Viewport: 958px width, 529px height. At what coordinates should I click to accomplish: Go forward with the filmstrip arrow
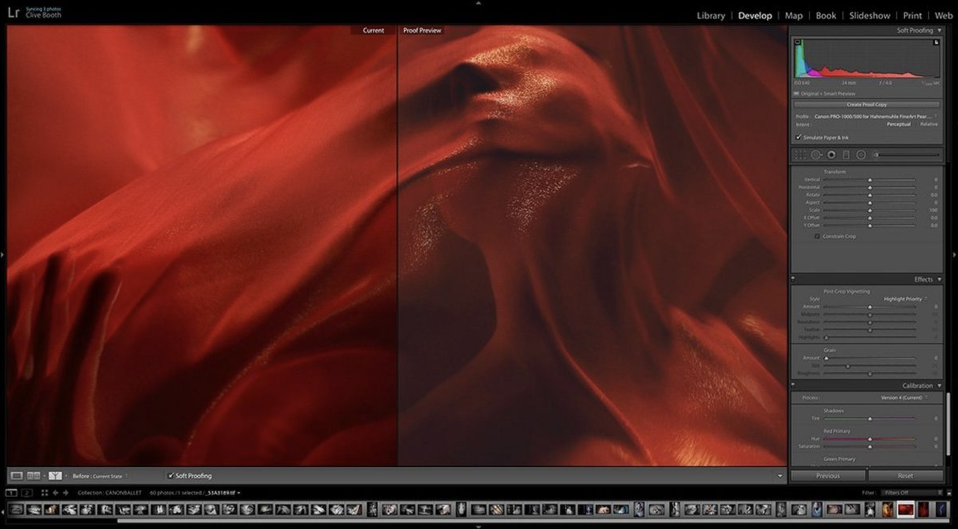[65, 493]
